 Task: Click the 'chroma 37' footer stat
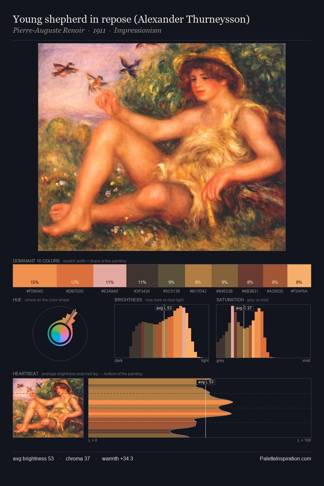(x=78, y=459)
